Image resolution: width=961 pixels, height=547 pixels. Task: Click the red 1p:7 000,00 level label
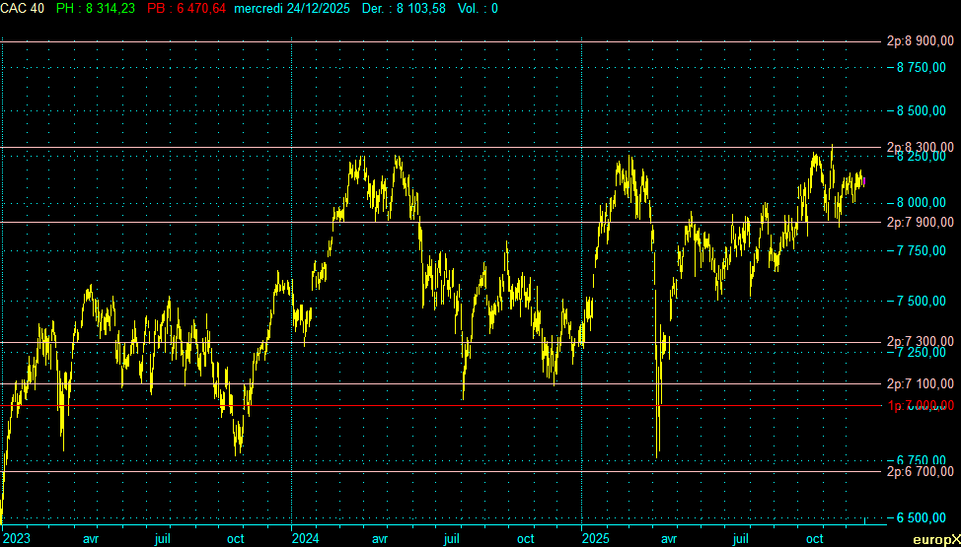pos(920,405)
